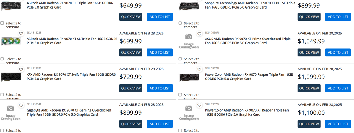Screen dimensions: 354x133
Task: Click heart icon for PowerColor RX 9070 XT Reaper
Action: 199,105
